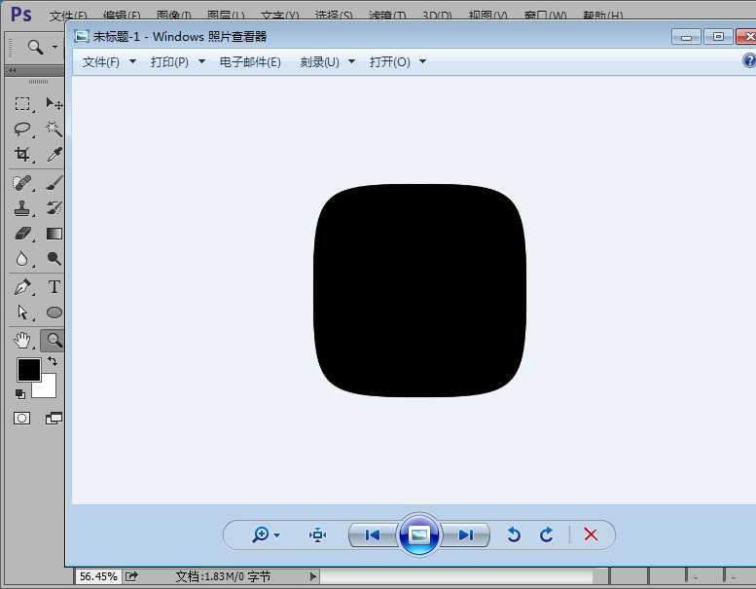Swap foreground and background colors
This screenshot has width=756, height=589.
pyautogui.click(x=53, y=361)
